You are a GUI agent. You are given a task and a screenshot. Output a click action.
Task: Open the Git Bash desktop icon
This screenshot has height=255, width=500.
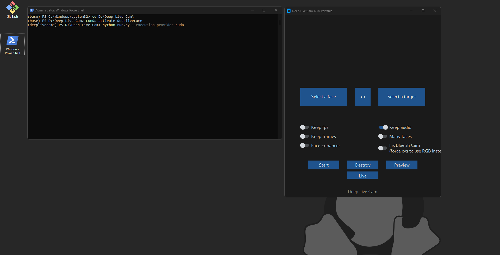coord(12,10)
